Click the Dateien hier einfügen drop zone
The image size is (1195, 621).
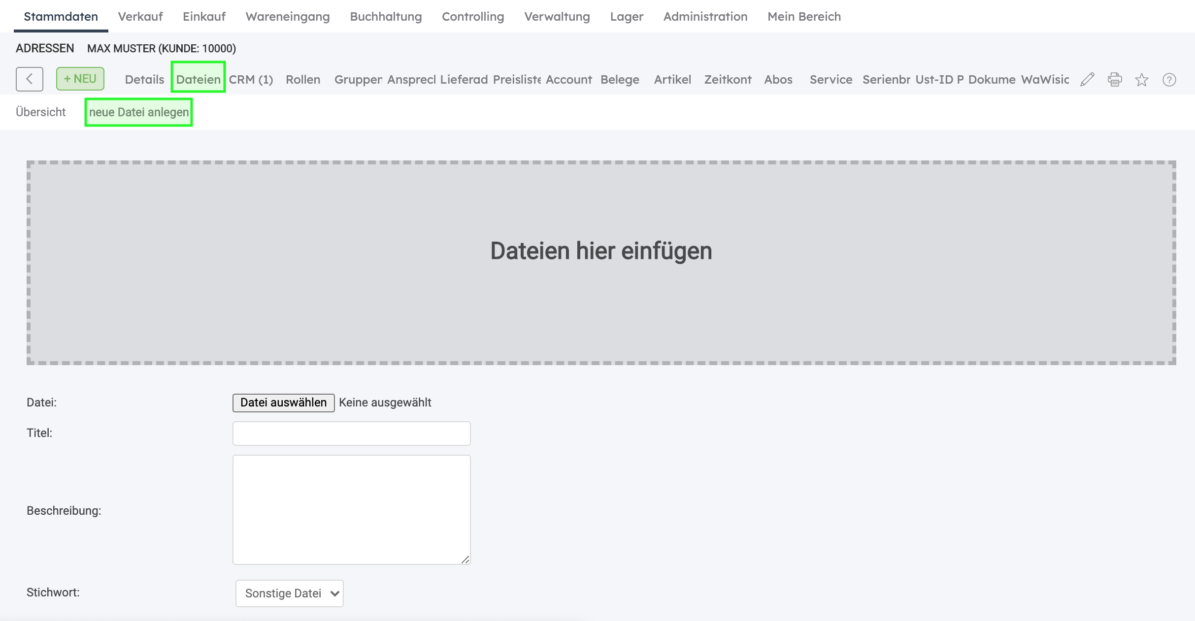(x=601, y=263)
